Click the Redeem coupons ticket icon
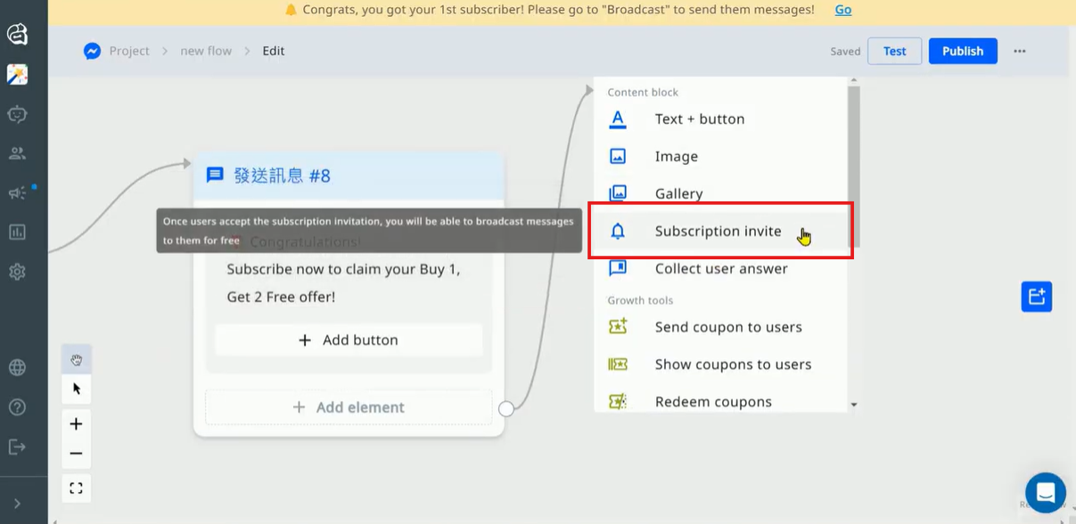 [x=618, y=402]
